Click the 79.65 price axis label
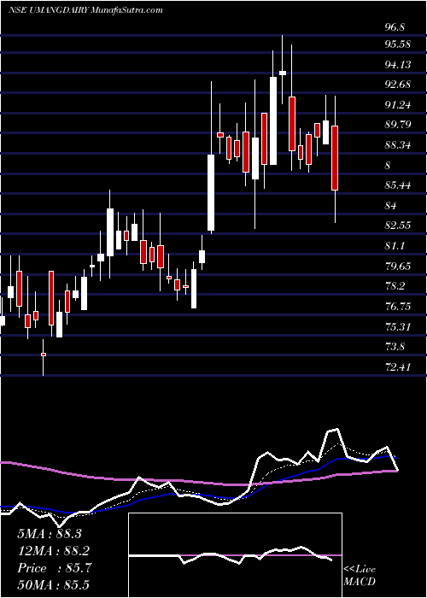 pyautogui.click(x=397, y=266)
